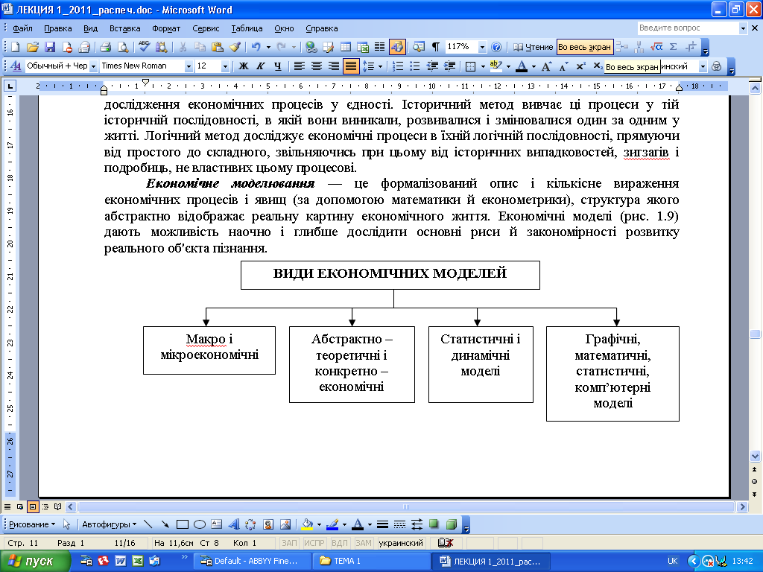Screen dimensions: 763x572
Task: Open the Times New Roman font dropdown
Action: click(189, 66)
